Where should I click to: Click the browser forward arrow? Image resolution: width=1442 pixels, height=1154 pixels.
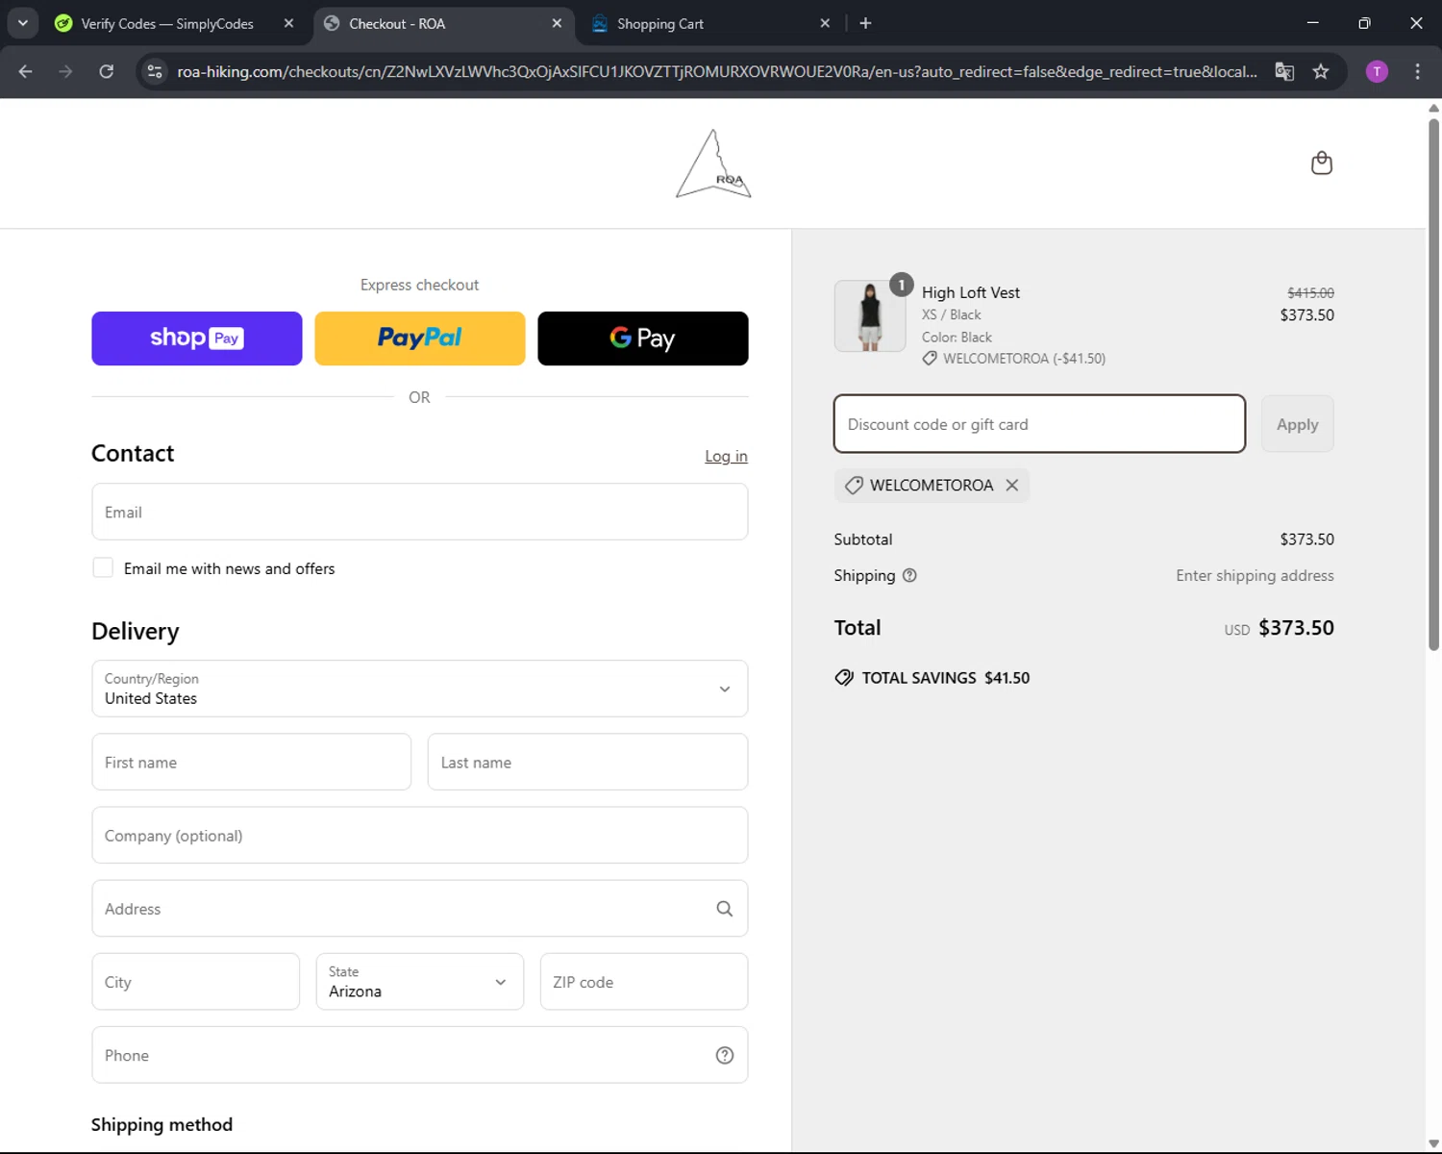(65, 71)
